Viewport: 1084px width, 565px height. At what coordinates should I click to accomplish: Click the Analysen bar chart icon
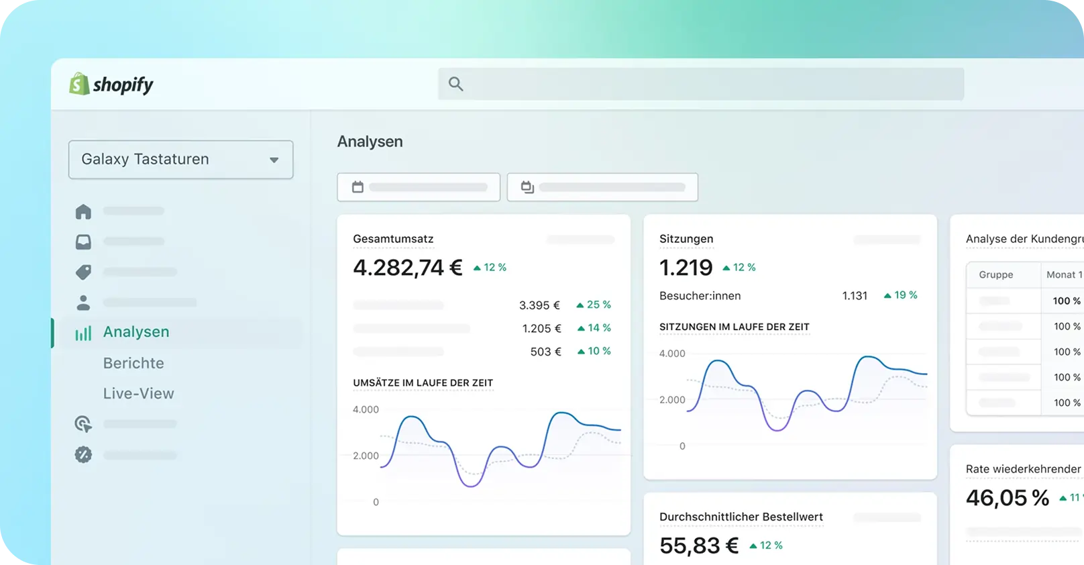pyautogui.click(x=83, y=333)
